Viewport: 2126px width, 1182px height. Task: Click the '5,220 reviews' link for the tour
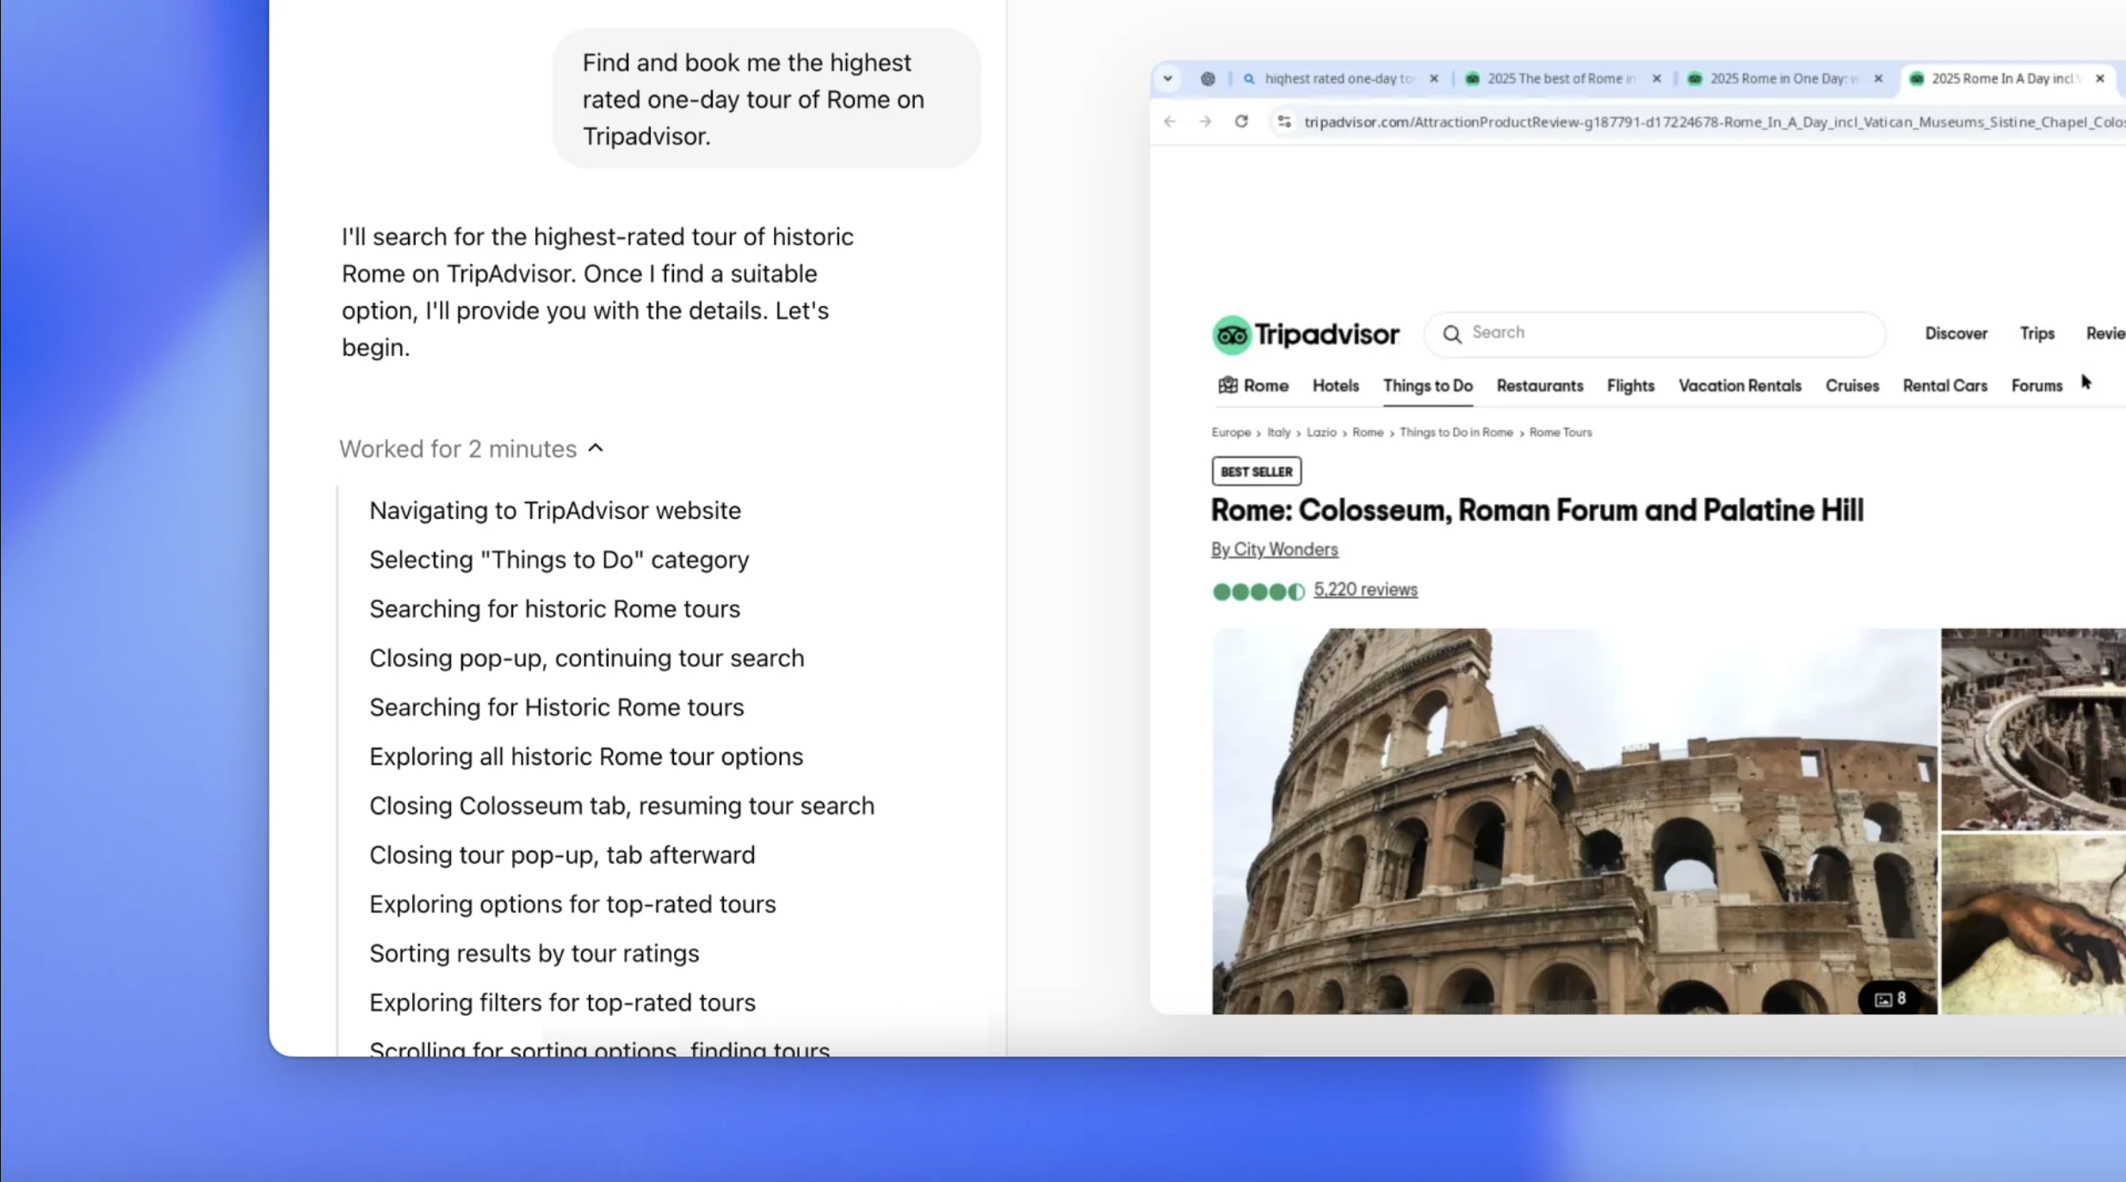coord(1364,589)
